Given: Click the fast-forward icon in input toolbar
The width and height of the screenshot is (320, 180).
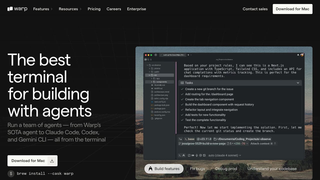Looking at the screenshot, I should coord(193,155).
